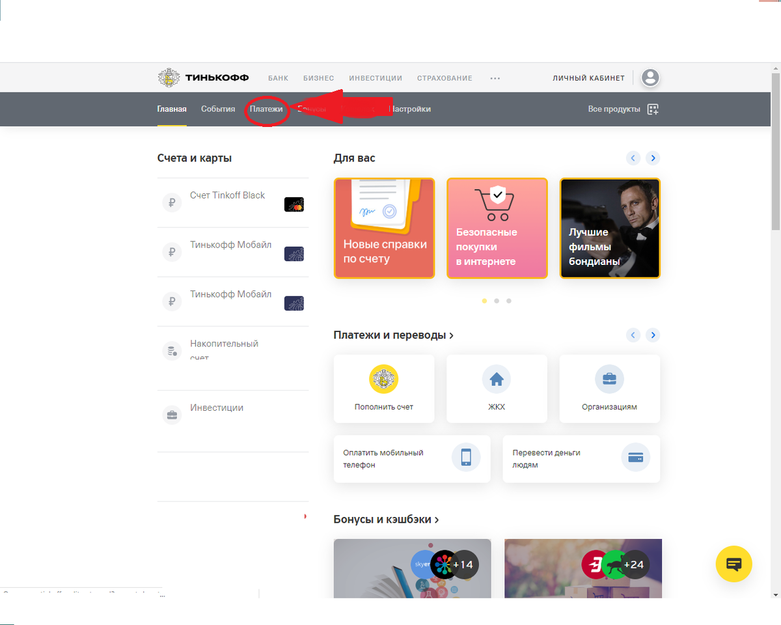The image size is (781, 625).
Task: Click Оплатить мобильный телефон button
Action: [412, 459]
